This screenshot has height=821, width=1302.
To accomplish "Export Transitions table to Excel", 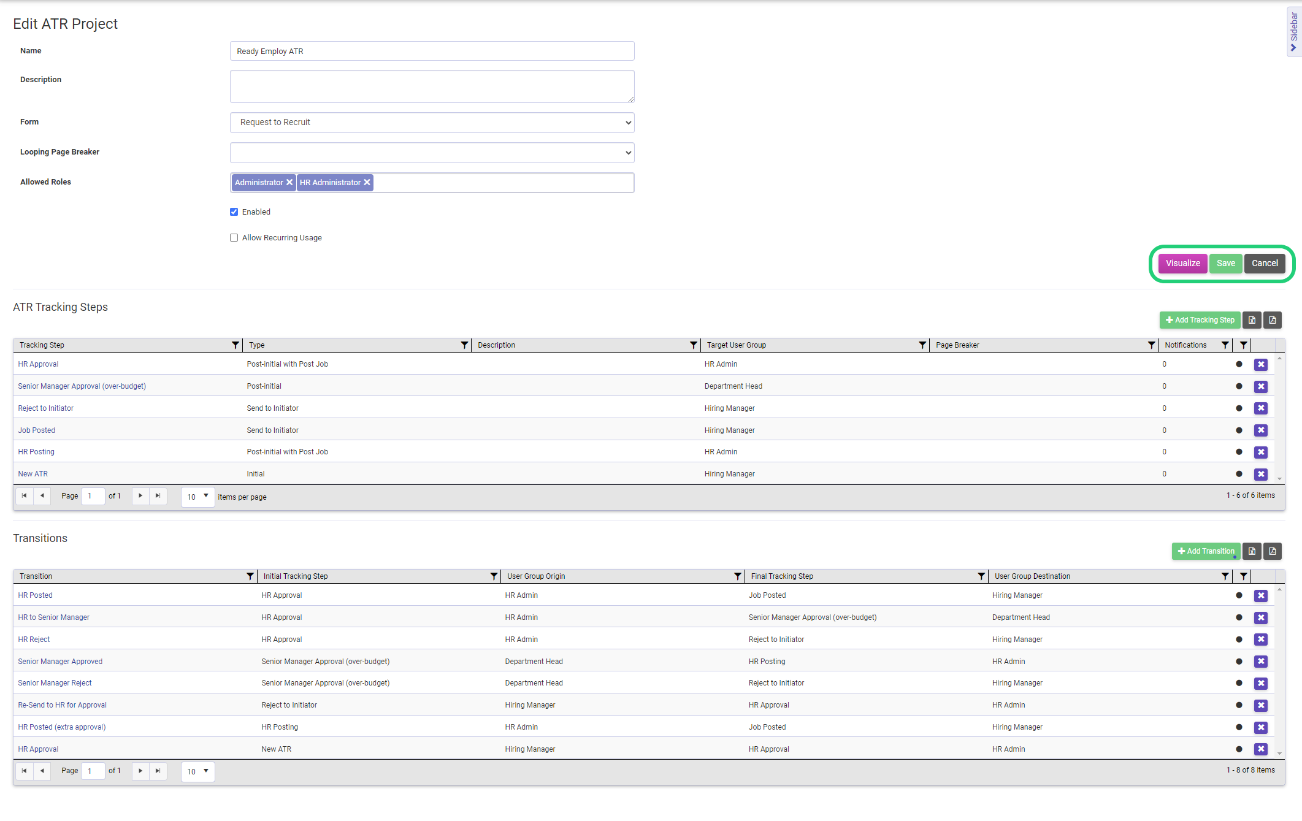I will (1252, 551).
